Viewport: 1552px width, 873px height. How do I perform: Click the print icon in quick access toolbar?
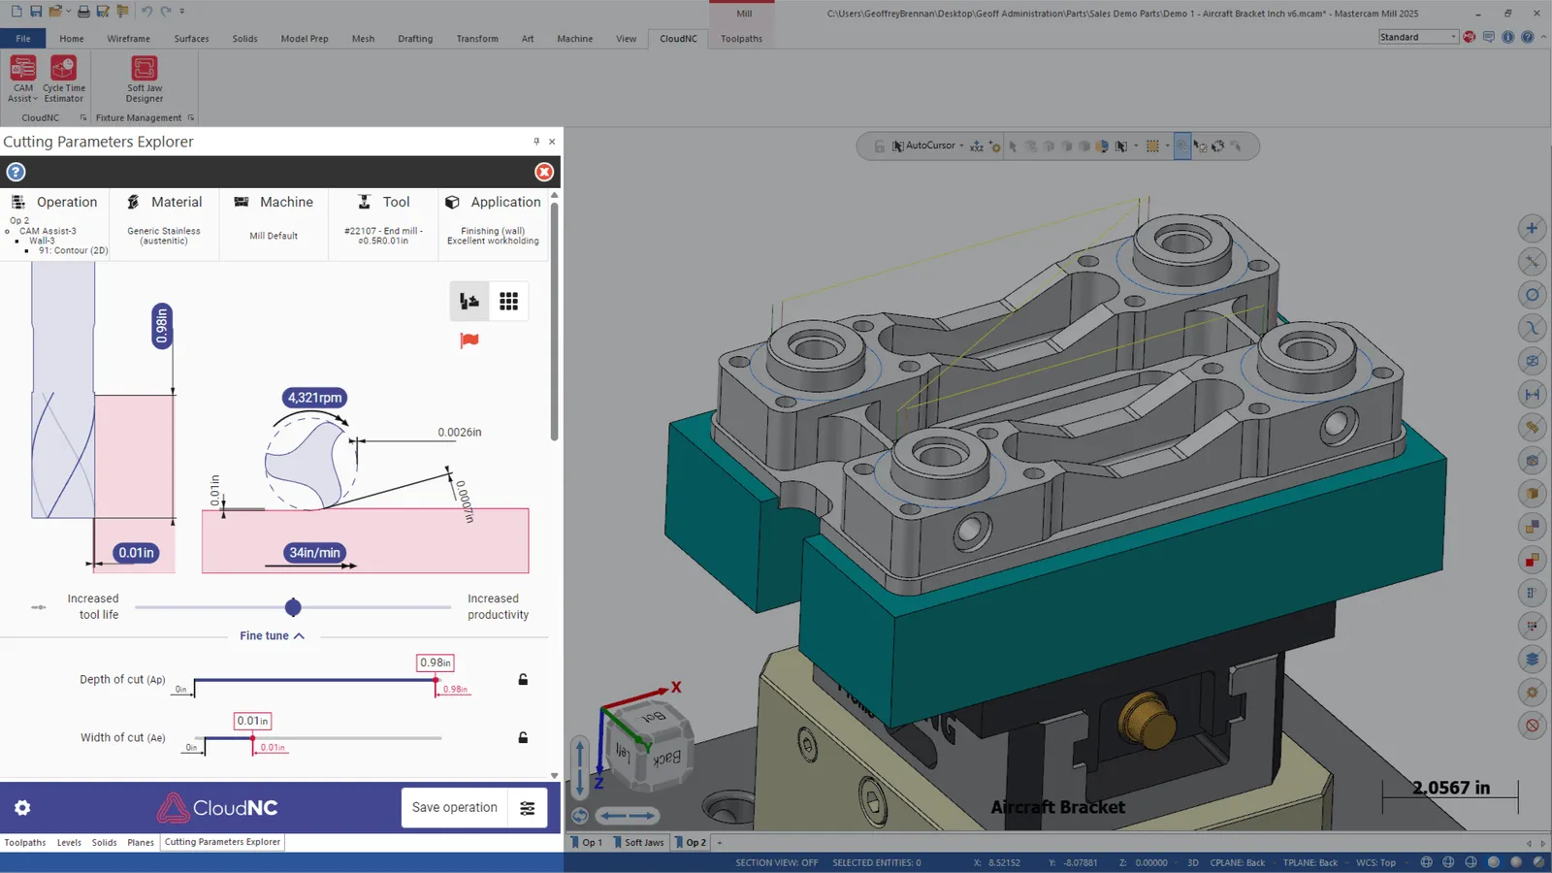83,12
